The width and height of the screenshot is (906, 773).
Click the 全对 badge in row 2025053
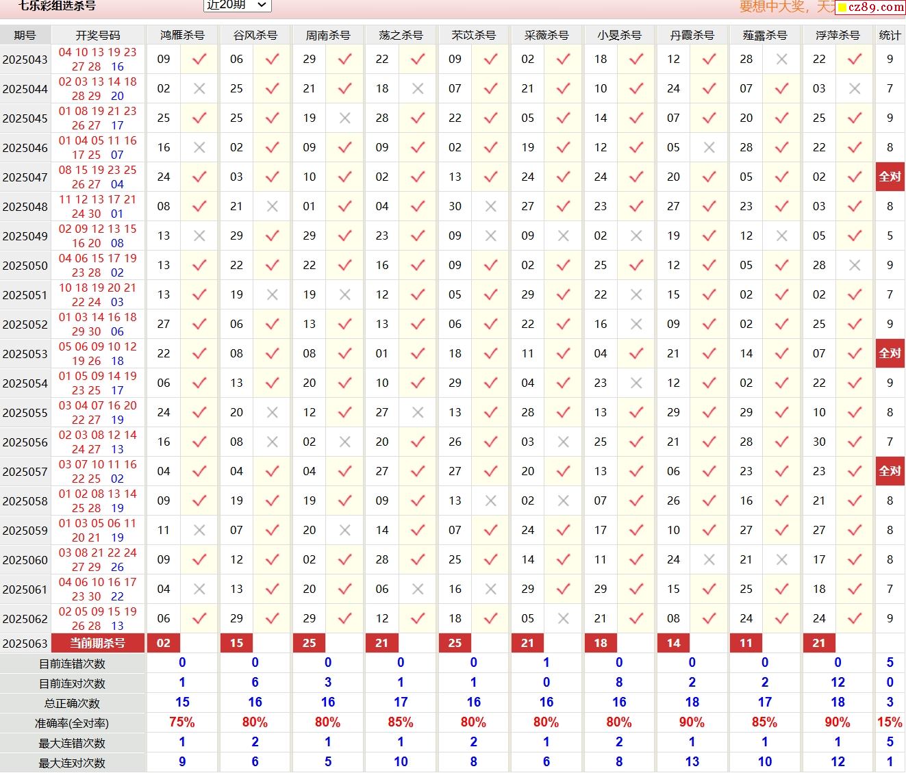(x=890, y=353)
